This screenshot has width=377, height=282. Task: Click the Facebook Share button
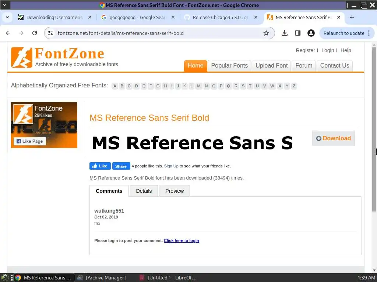[121, 166]
